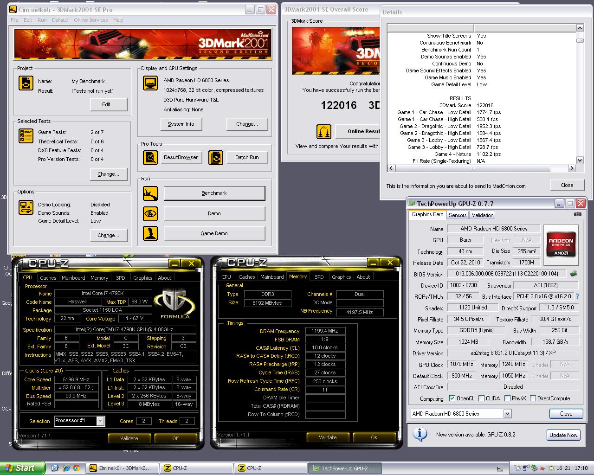Click the OC Formula logo in CPU-Z

click(x=175, y=303)
